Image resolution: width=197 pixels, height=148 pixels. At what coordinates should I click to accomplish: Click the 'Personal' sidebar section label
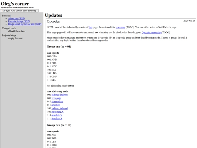click(6, 16)
